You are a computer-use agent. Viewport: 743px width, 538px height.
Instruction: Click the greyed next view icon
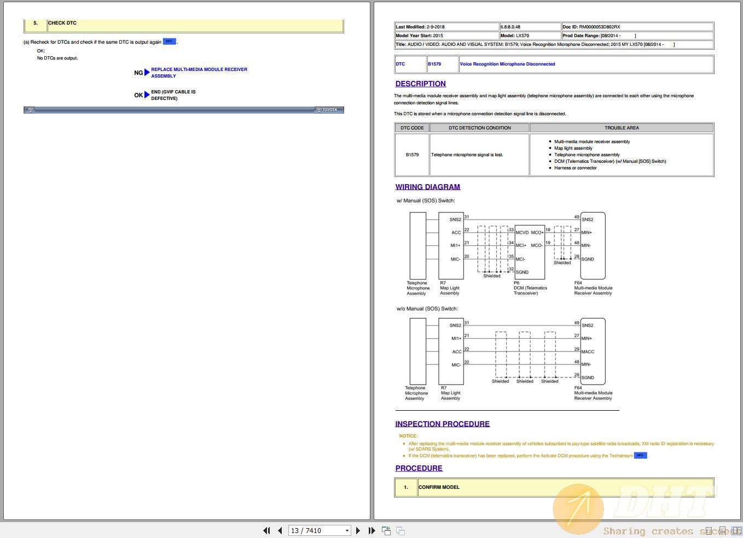tap(400, 530)
